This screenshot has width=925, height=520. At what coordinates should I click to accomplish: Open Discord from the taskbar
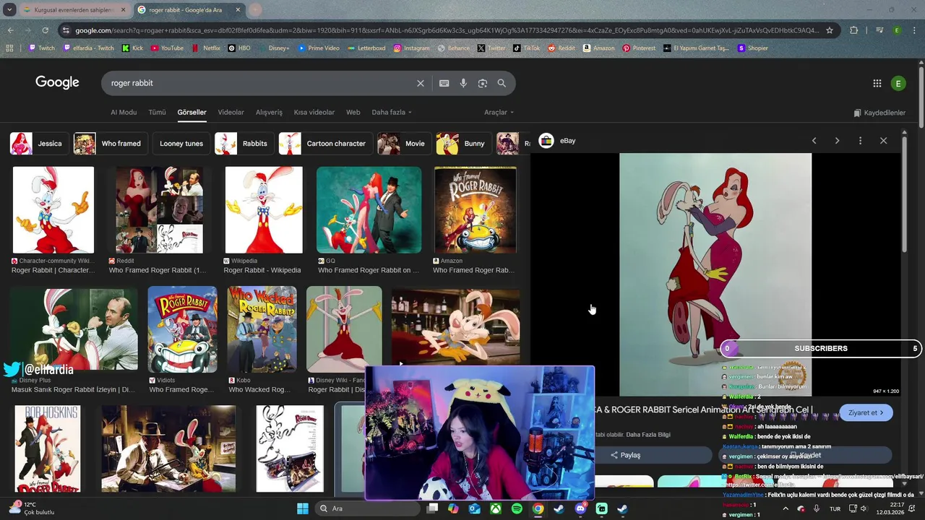(580, 508)
